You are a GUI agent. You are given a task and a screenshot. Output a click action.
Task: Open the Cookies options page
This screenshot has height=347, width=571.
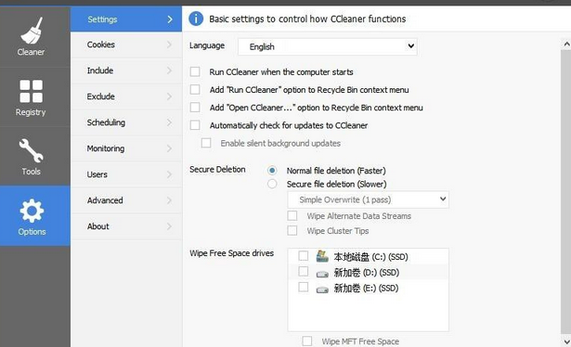coord(126,45)
